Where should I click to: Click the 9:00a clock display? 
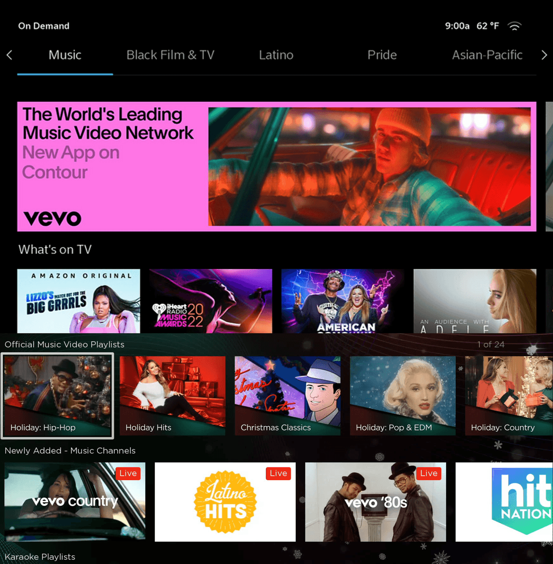pyautogui.click(x=457, y=26)
